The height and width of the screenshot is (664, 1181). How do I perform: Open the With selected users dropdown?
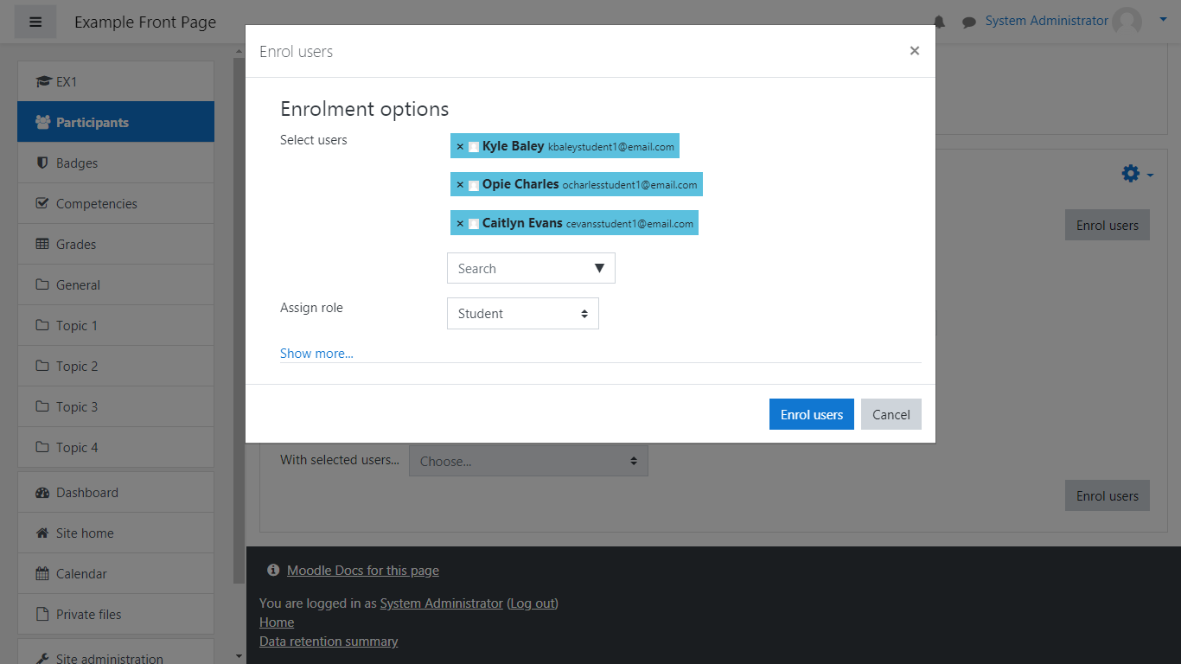[528, 461]
